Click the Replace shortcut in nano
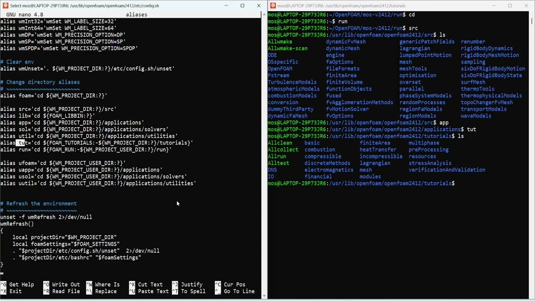This screenshot has width=535, height=301. [x=102, y=291]
